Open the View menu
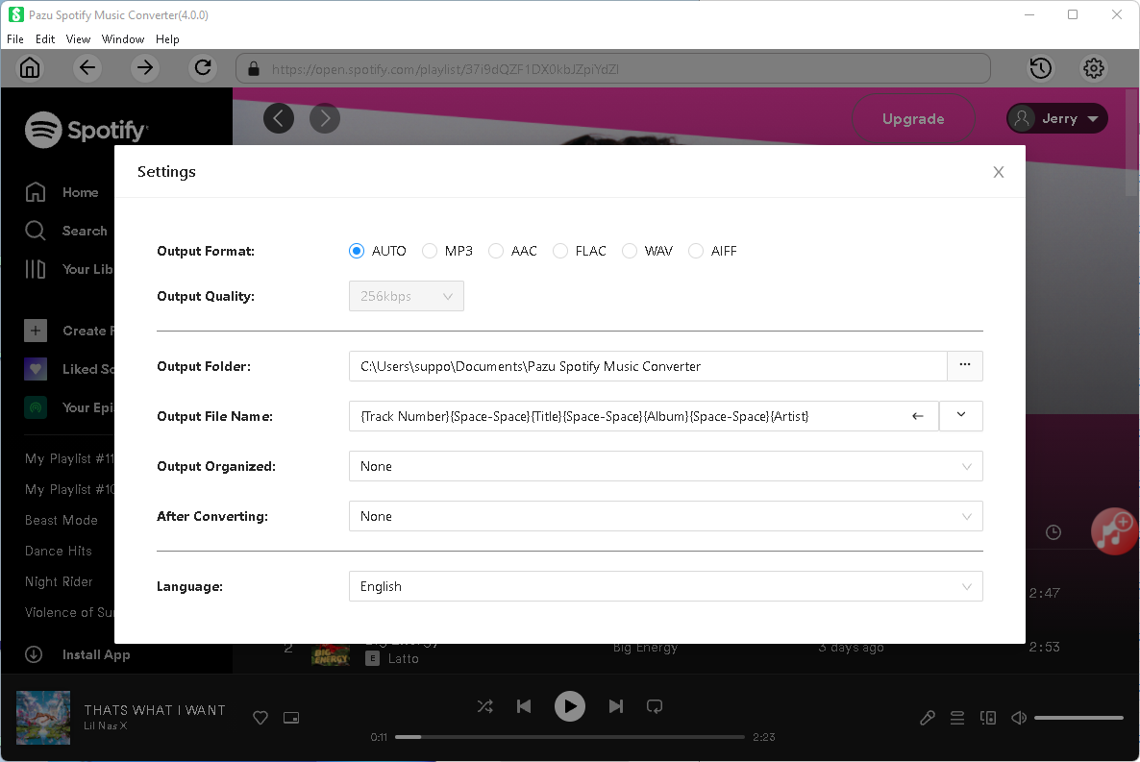 click(x=78, y=39)
